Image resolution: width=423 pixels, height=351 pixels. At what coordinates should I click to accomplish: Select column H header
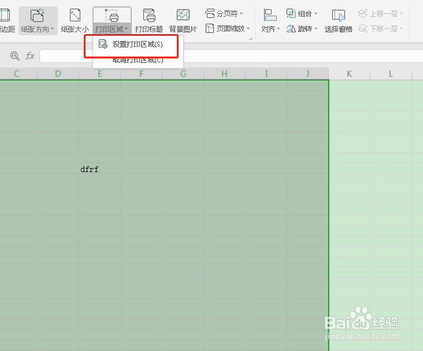[x=224, y=73]
